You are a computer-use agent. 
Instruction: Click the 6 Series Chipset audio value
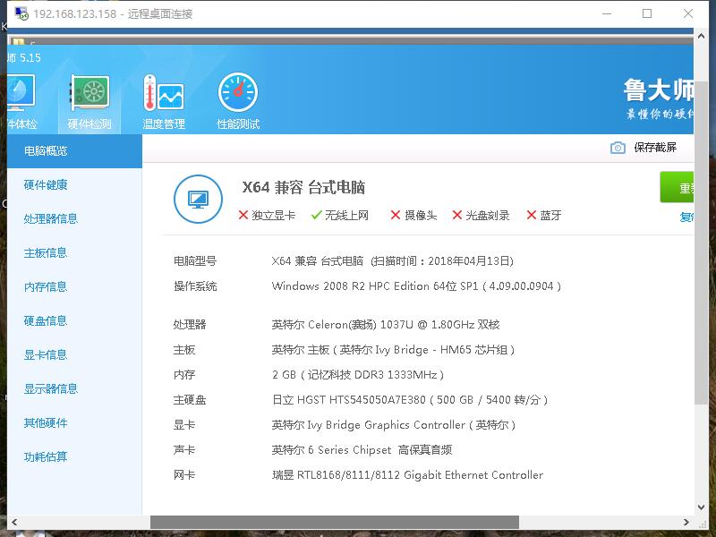pyautogui.click(x=362, y=450)
